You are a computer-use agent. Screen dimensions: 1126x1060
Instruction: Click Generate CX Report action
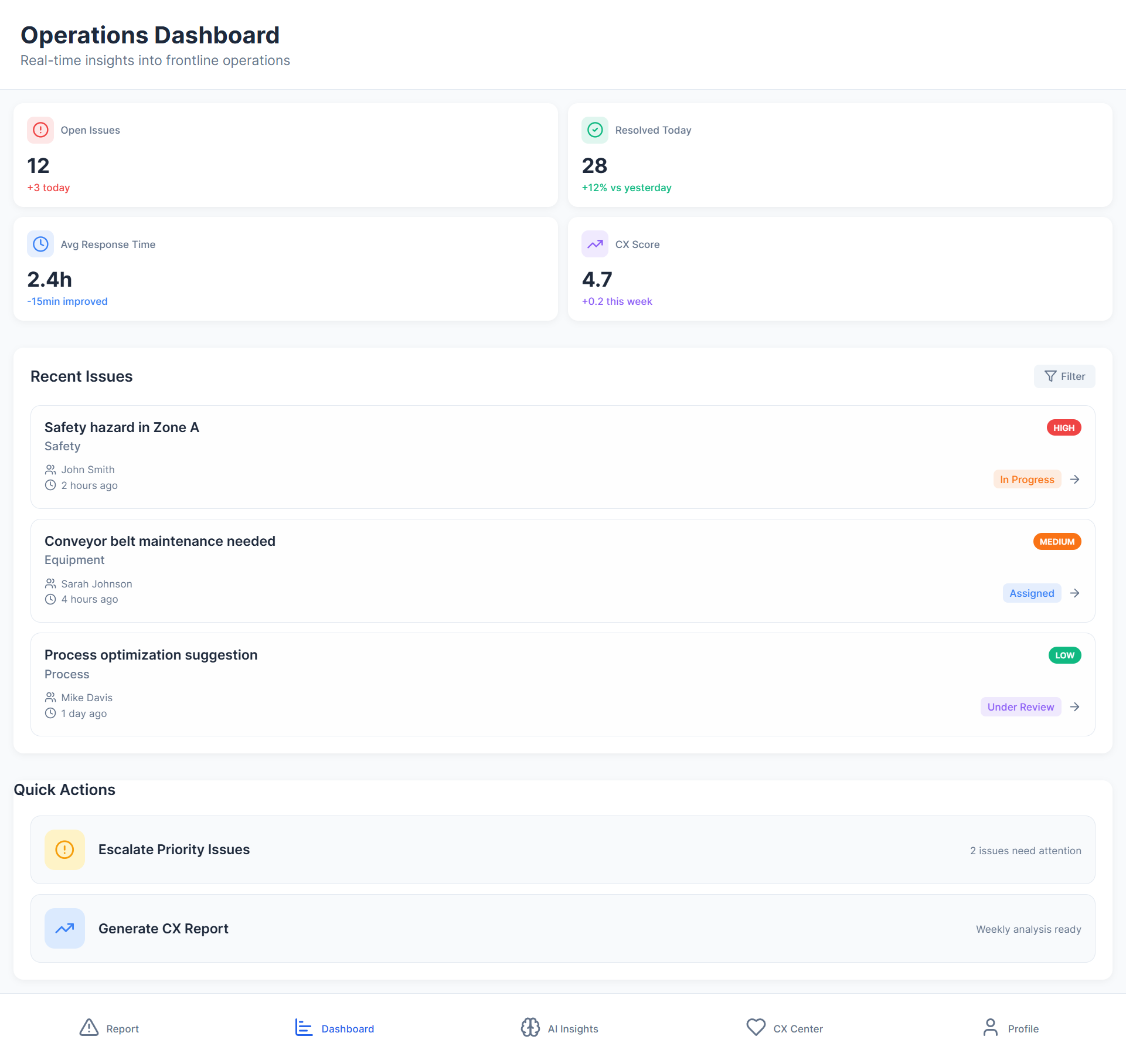pyautogui.click(x=164, y=929)
